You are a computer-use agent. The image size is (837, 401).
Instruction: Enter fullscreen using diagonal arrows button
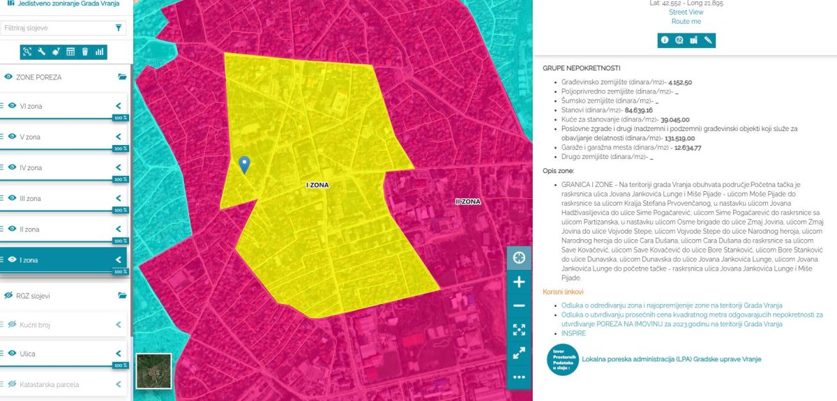[x=518, y=354]
